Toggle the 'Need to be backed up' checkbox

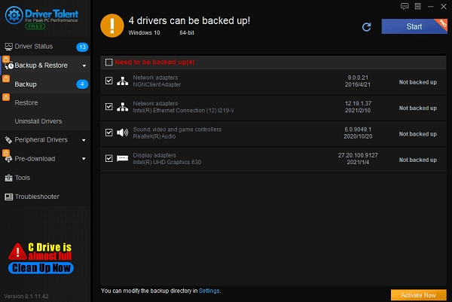pyautogui.click(x=109, y=63)
